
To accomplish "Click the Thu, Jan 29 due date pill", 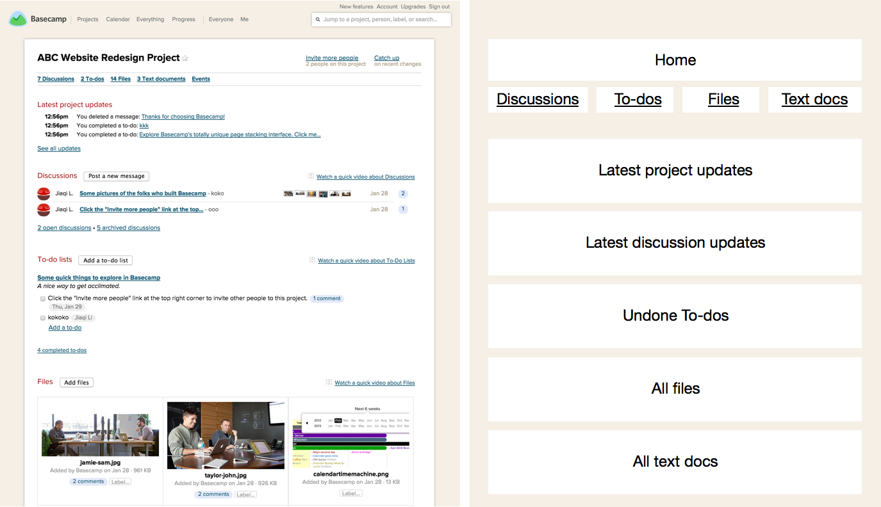I will pyautogui.click(x=67, y=307).
